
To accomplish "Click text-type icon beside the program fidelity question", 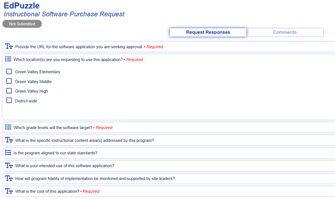I will [x=9, y=178].
